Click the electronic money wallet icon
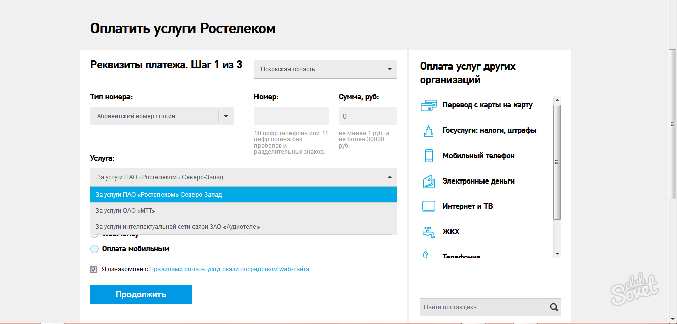Image resolution: width=677 pixels, height=324 pixels. (429, 181)
